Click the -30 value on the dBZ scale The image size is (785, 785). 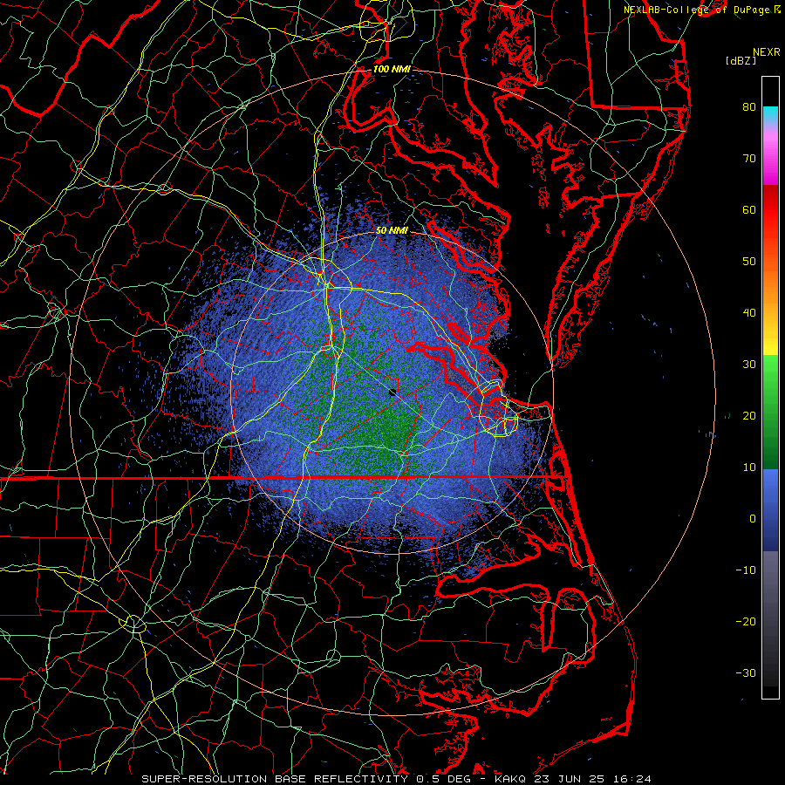pos(746,673)
